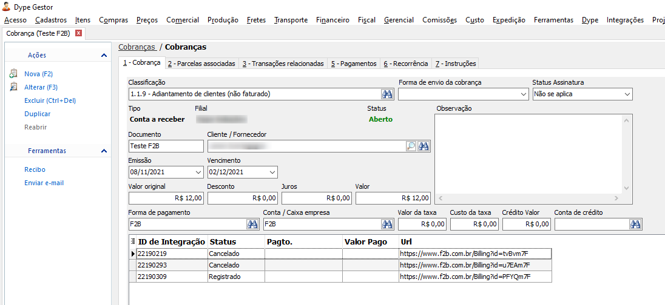
Task: Close the Cobrança (Teste F2B) tab
Action: 78,33
